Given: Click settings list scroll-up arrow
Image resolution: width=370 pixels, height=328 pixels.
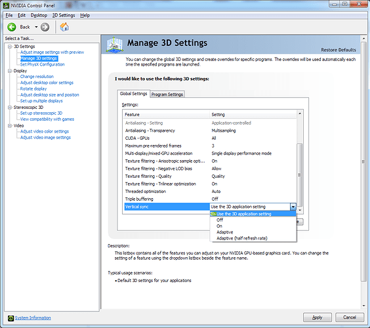Looking at the screenshot, I should [300, 113].
